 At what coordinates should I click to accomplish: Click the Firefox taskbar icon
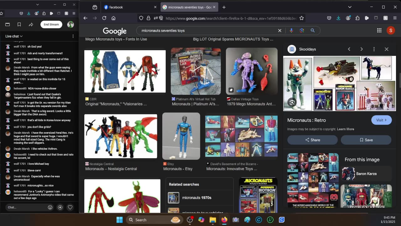(x=224, y=220)
